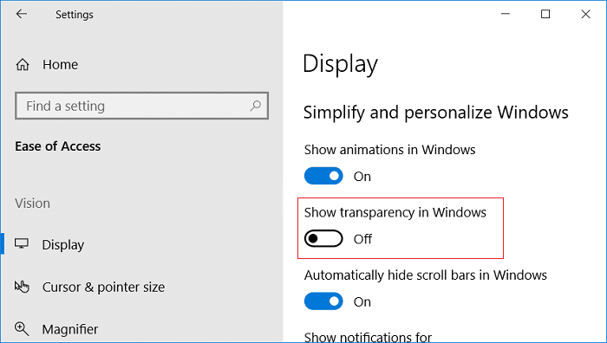Maximize the Settings window
Image resolution: width=607 pixels, height=343 pixels.
(545, 15)
